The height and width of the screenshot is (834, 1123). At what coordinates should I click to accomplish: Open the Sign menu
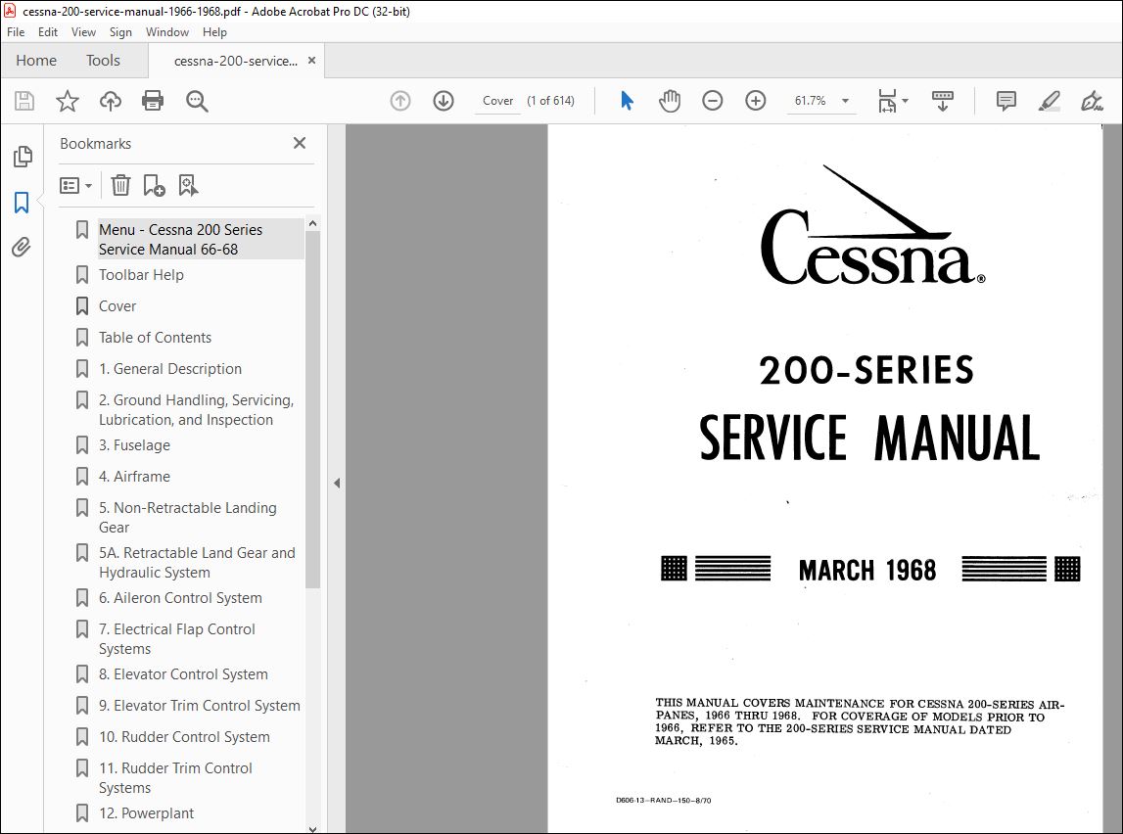tap(120, 32)
